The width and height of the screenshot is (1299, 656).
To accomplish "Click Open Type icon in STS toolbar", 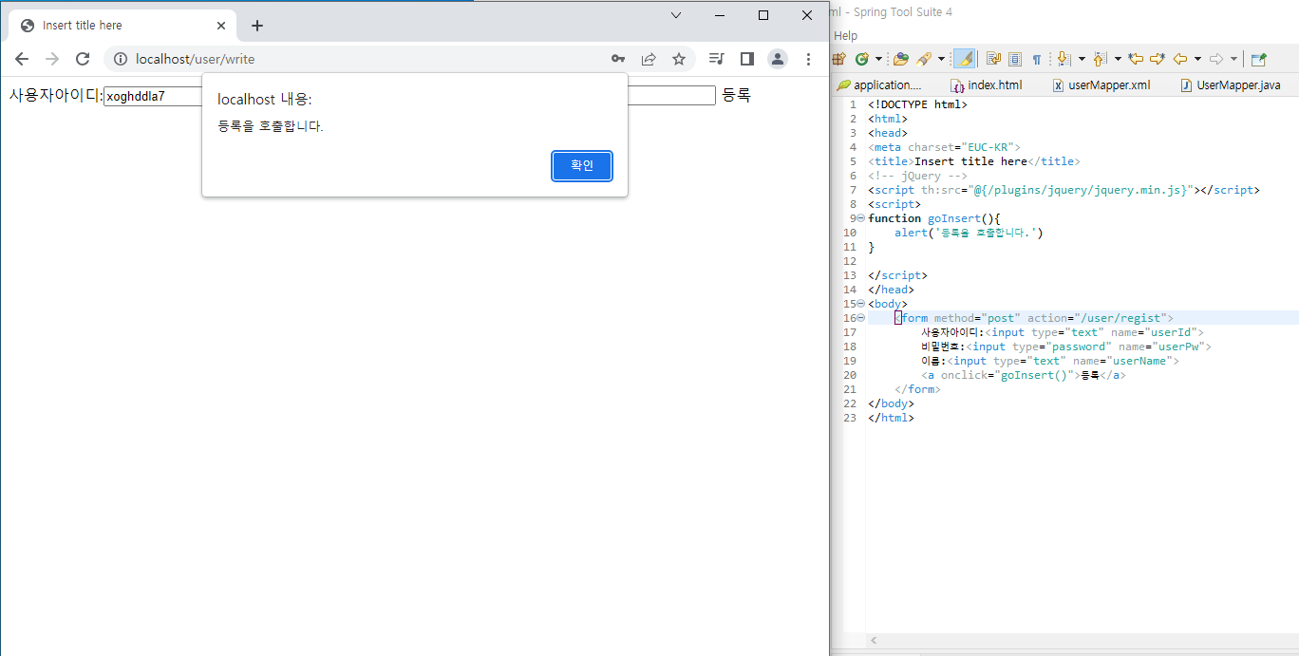I will (x=901, y=59).
